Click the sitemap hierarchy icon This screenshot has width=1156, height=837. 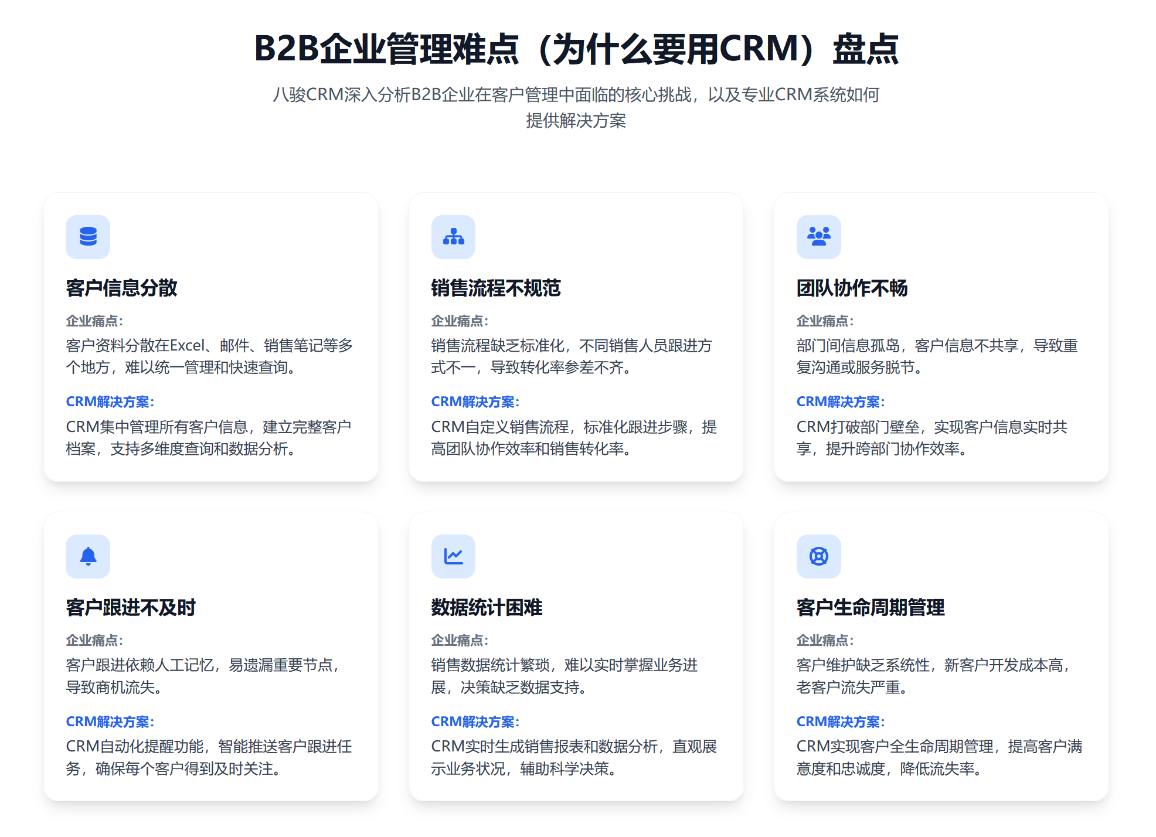point(453,237)
